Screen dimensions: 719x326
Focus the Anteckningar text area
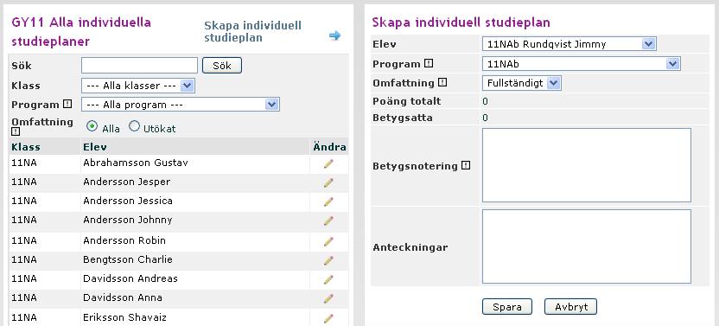[587, 246]
